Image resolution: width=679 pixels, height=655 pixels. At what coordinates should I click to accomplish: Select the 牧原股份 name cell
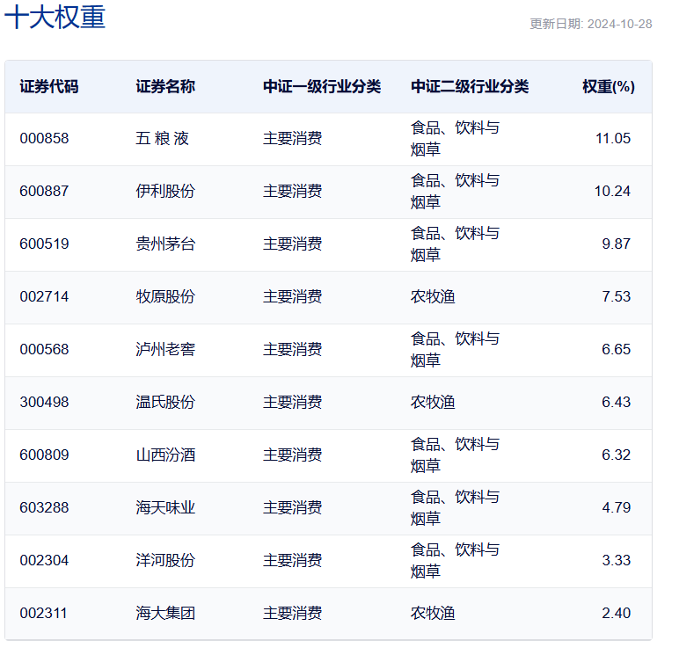(x=165, y=296)
